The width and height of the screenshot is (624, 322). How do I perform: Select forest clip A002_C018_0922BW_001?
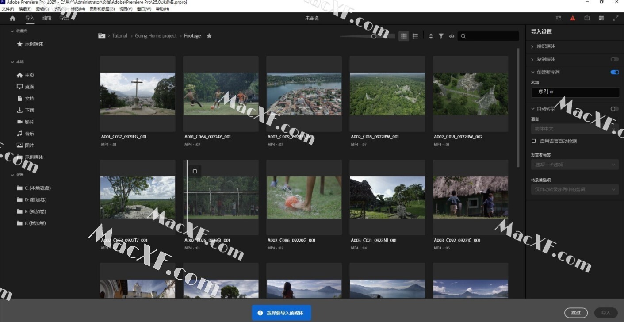pos(387,94)
